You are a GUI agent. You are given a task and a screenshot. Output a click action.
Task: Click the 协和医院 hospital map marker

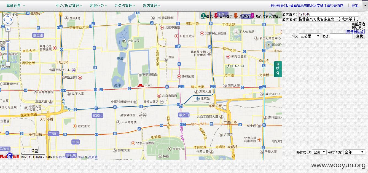(179, 76)
